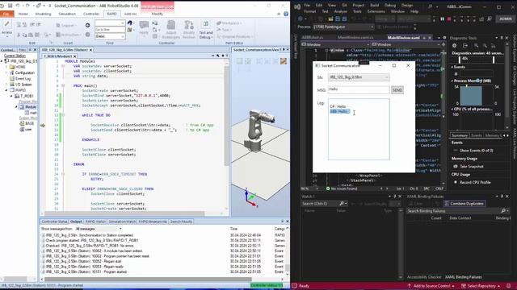The height and width of the screenshot is (290, 517).
Task: Open the Git menu in Visual Studio
Action: (x=344, y=6)
